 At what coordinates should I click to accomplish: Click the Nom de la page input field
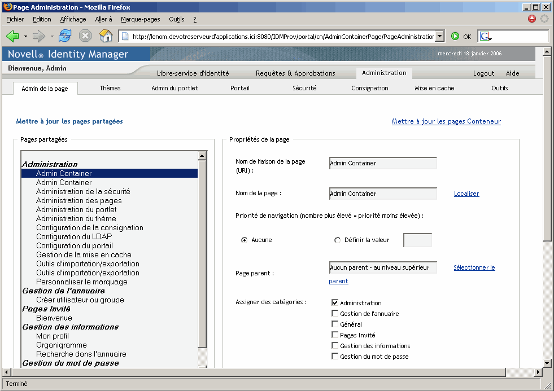(383, 194)
